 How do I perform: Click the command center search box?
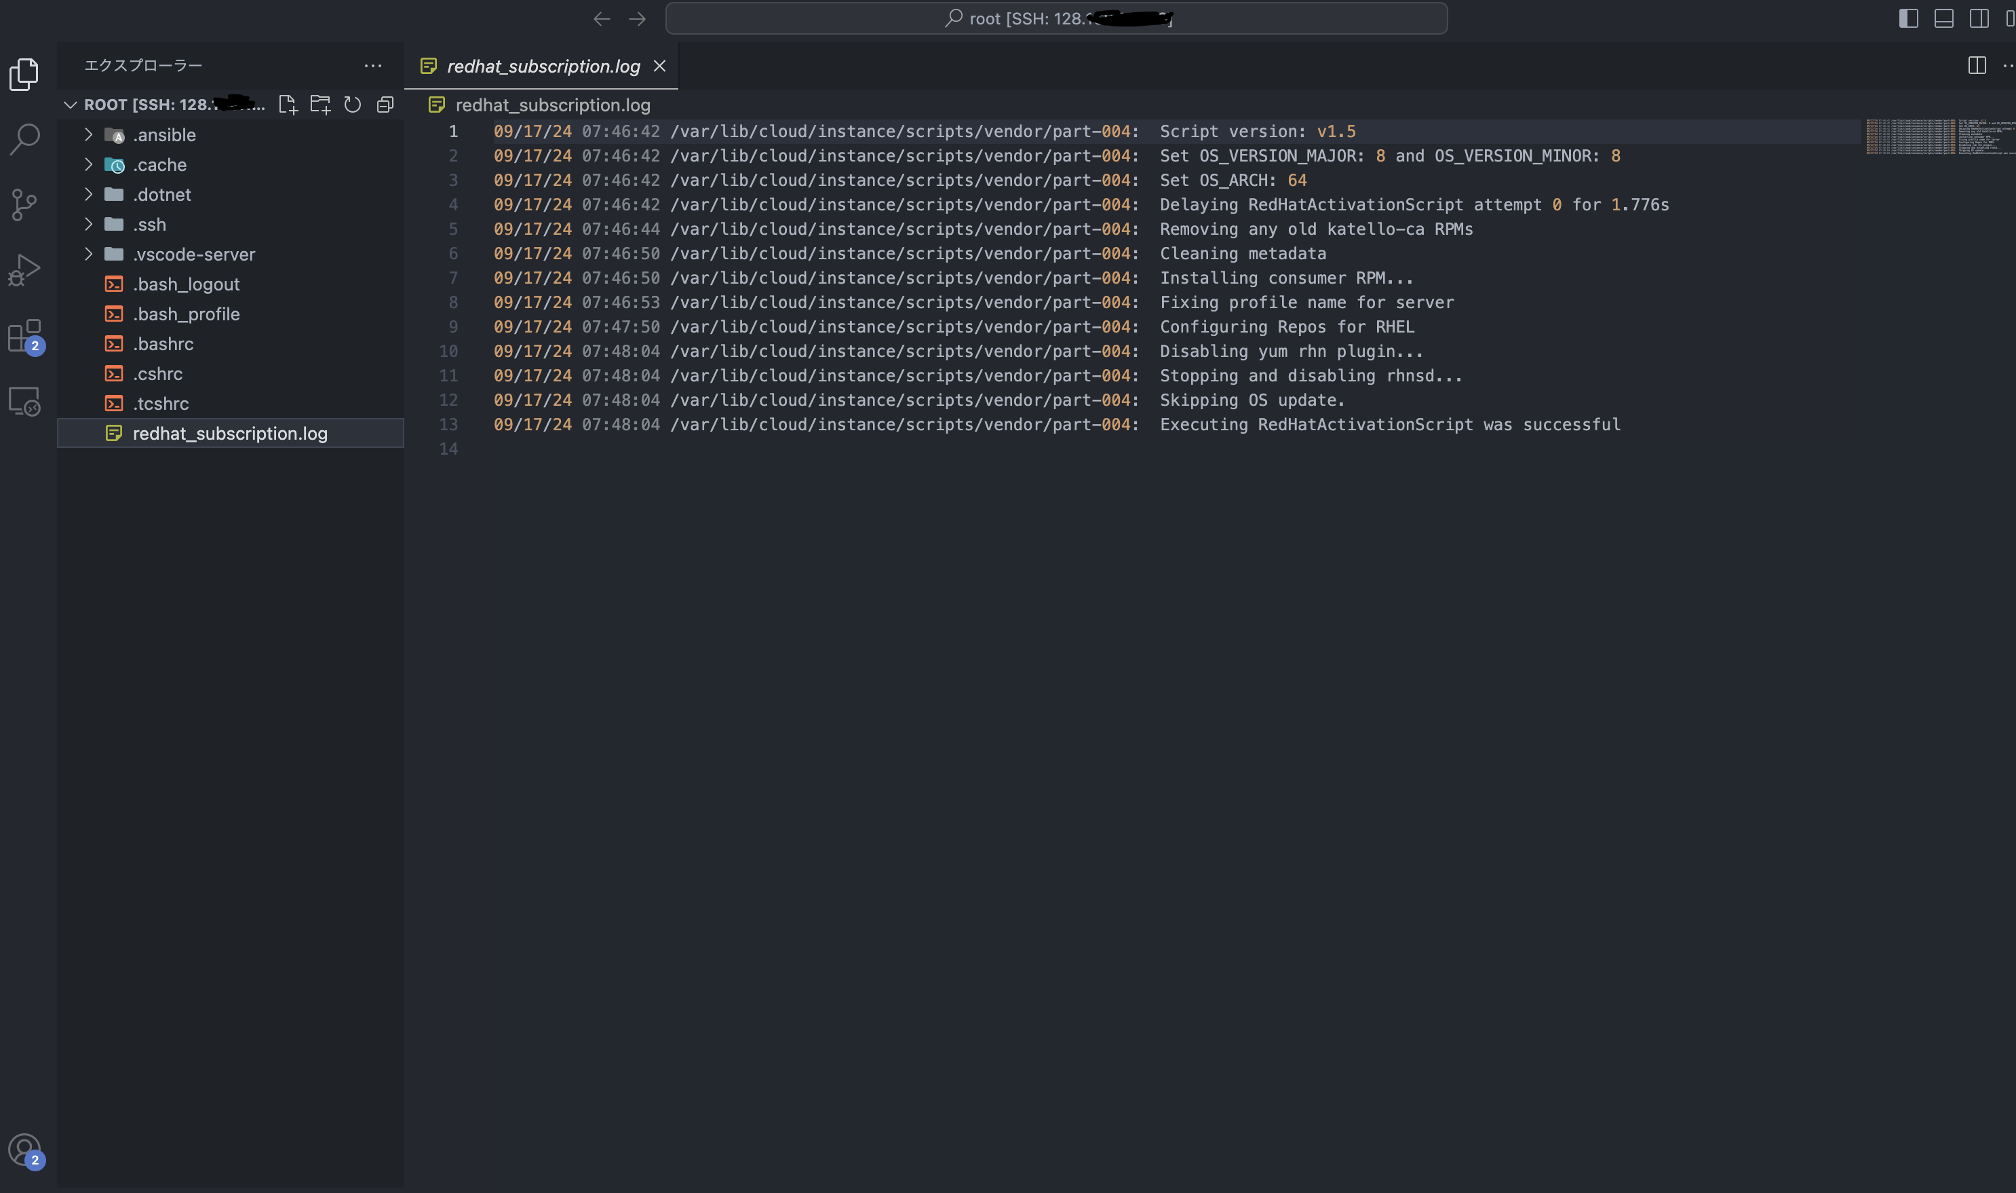click(x=1055, y=18)
